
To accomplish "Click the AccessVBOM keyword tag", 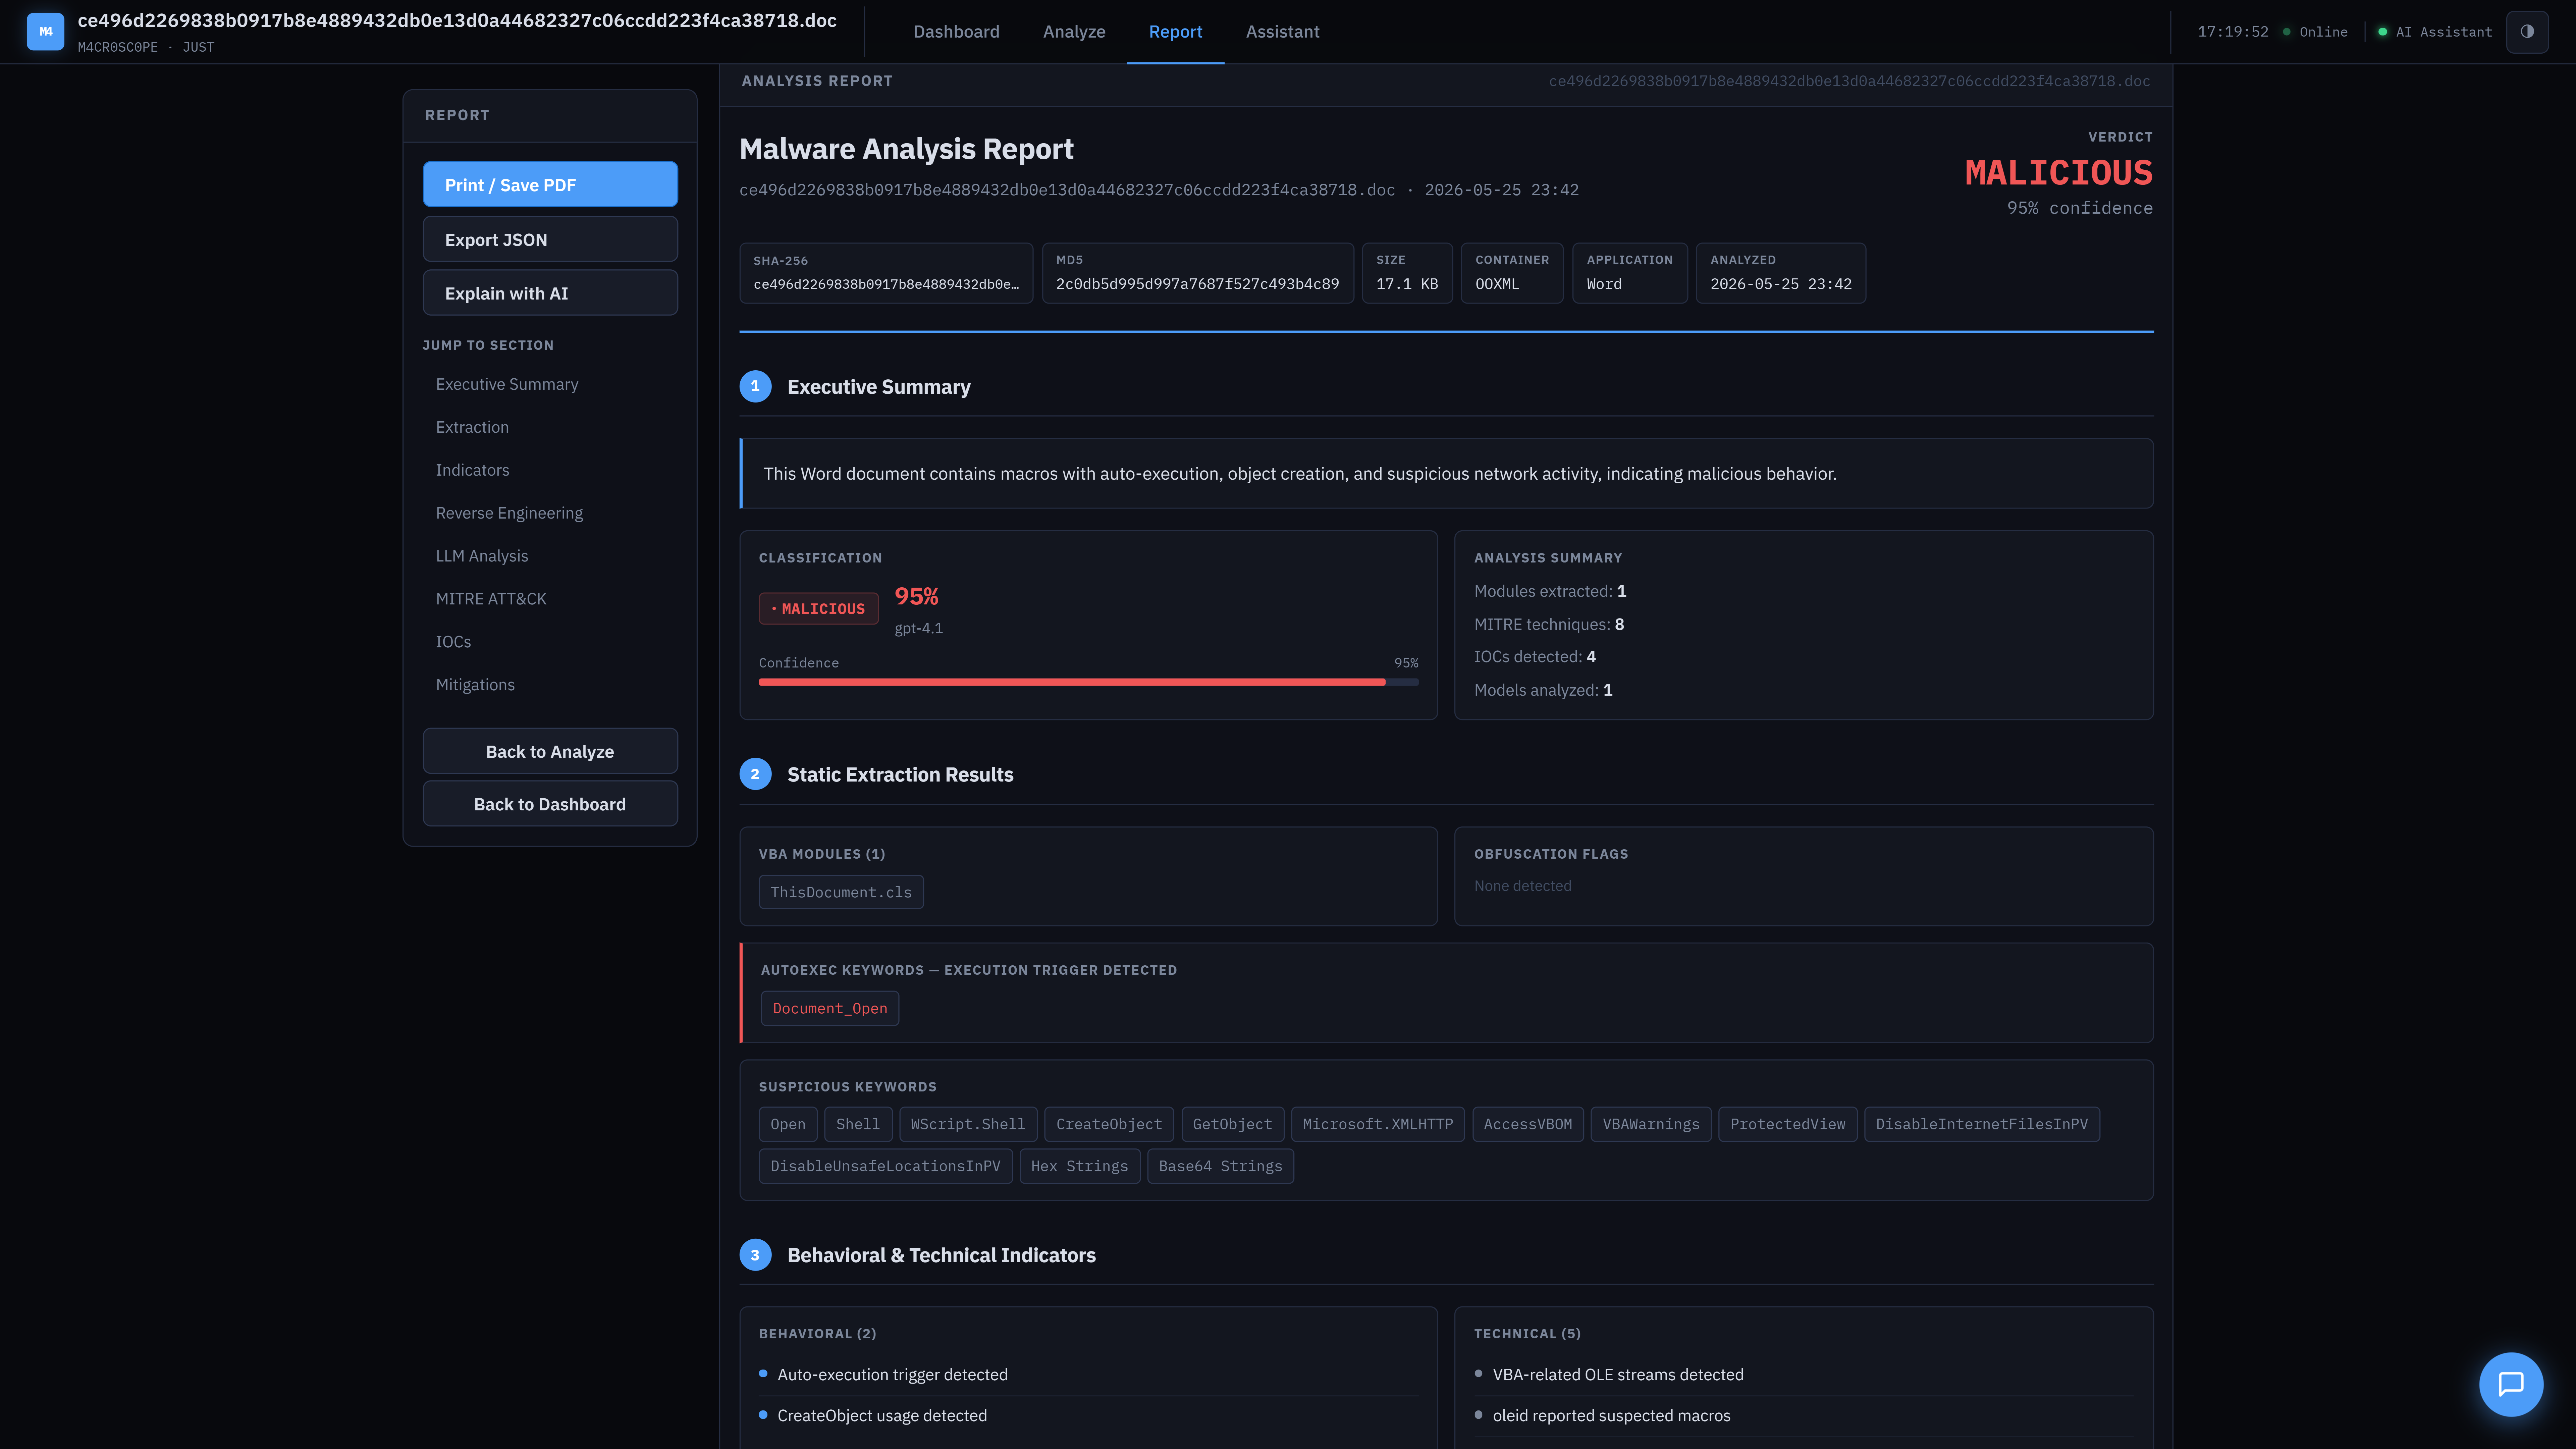I will (1528, 1124).
